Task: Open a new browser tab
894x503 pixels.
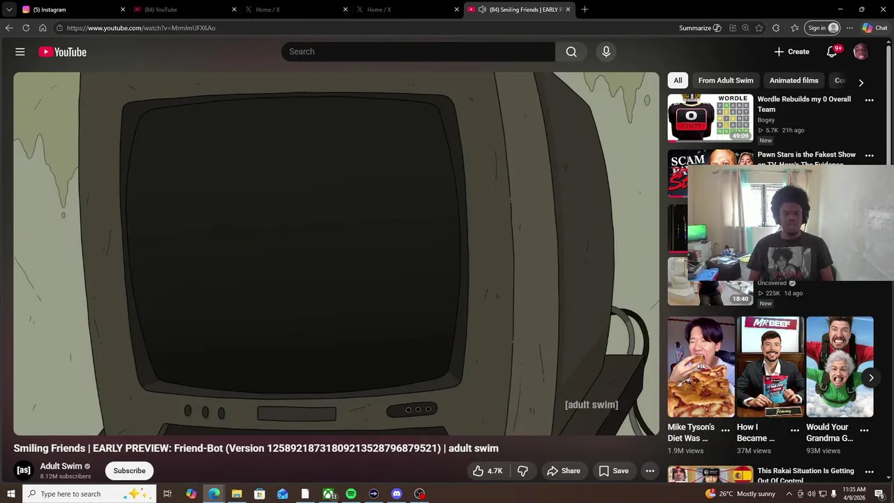Action: coord(585,10)
